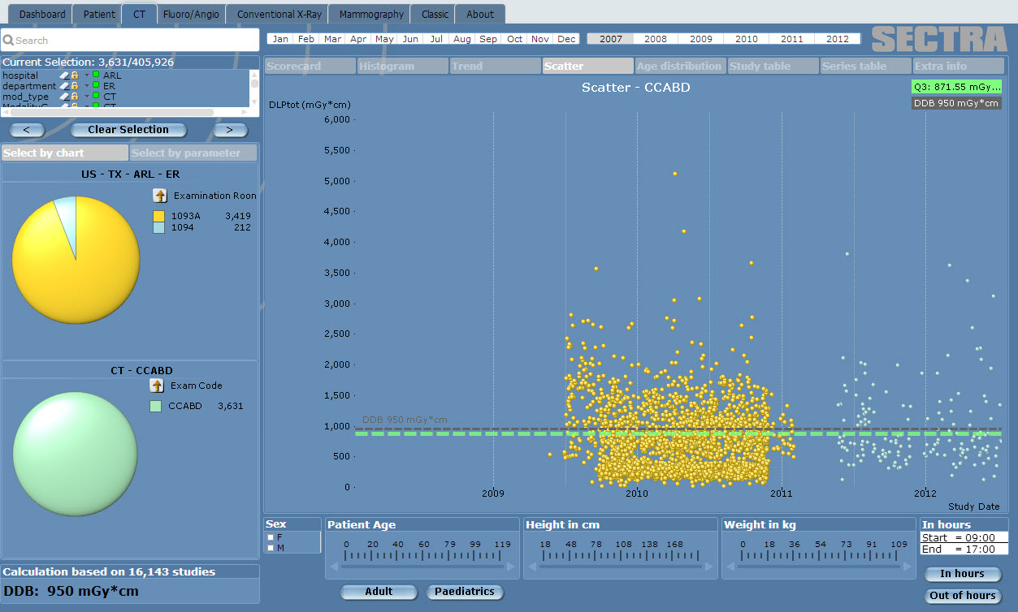
Task: Go back with the '<' selection button
Action: [x=27, y=130]
